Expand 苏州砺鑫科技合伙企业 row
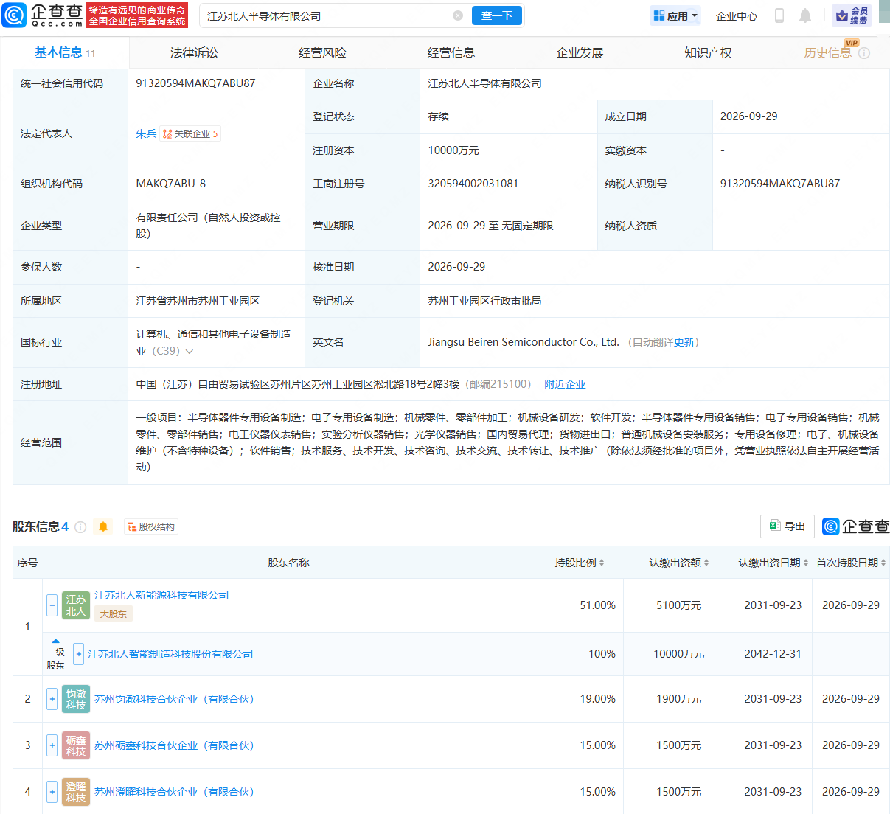The width and height of the screenshot is (890, 814). (52, 745)
